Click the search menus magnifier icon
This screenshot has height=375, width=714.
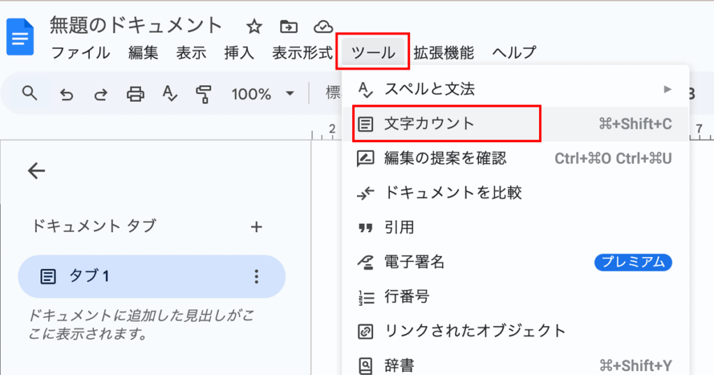click(29, 93)
